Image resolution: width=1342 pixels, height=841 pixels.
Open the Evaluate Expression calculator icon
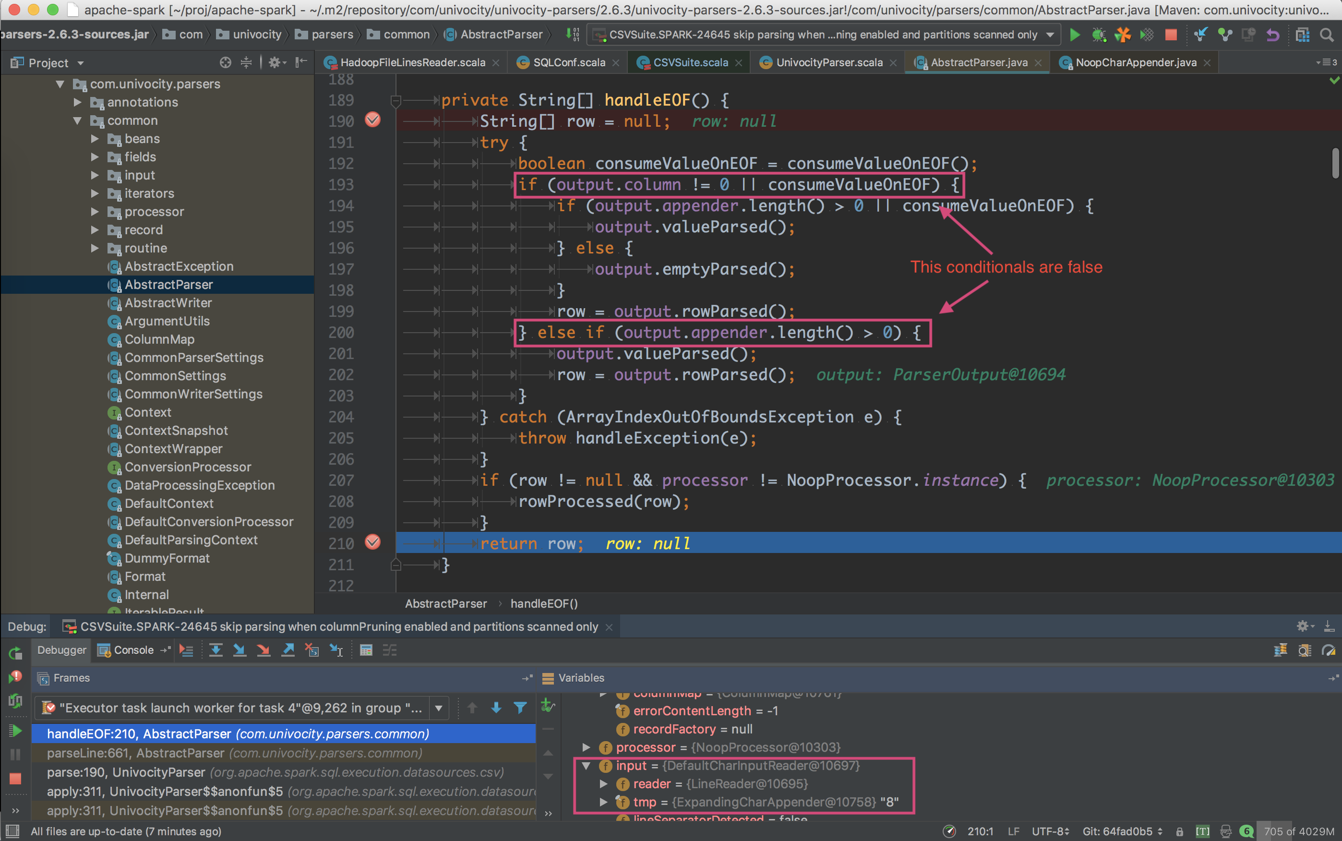tap(366, 649)
